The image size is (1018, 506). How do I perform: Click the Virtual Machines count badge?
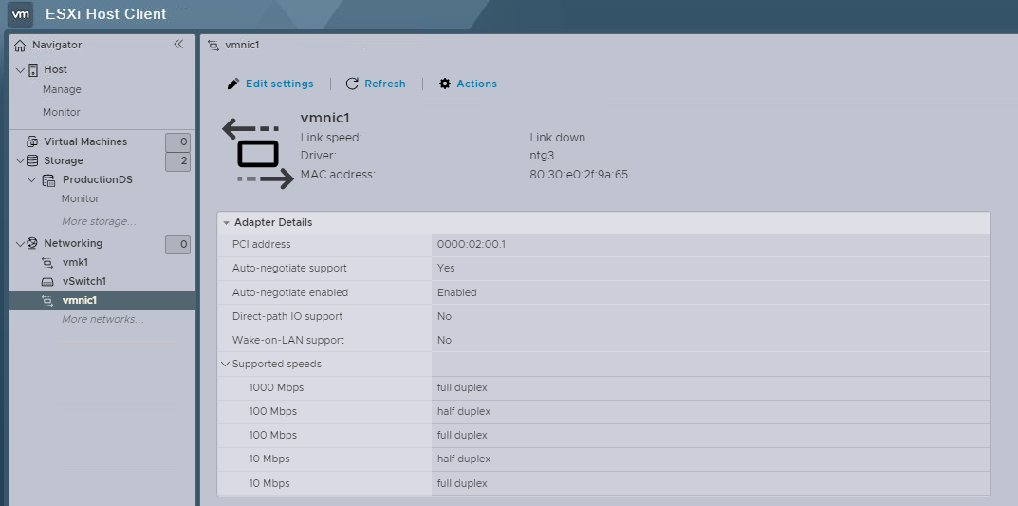click(x=178, y=141)
